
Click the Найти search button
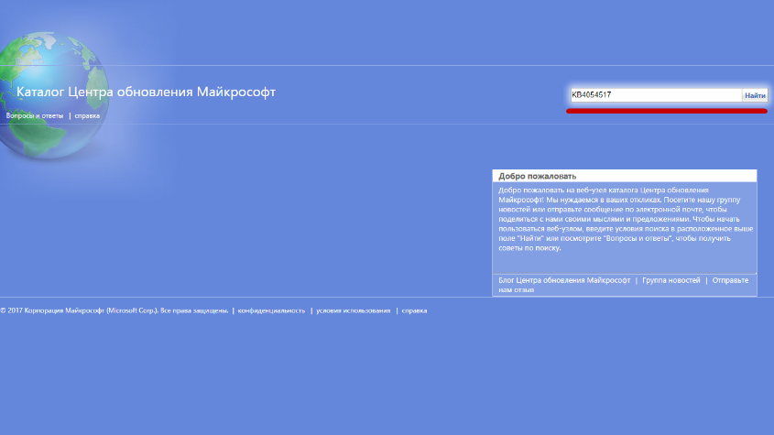[x=755, y=95]
